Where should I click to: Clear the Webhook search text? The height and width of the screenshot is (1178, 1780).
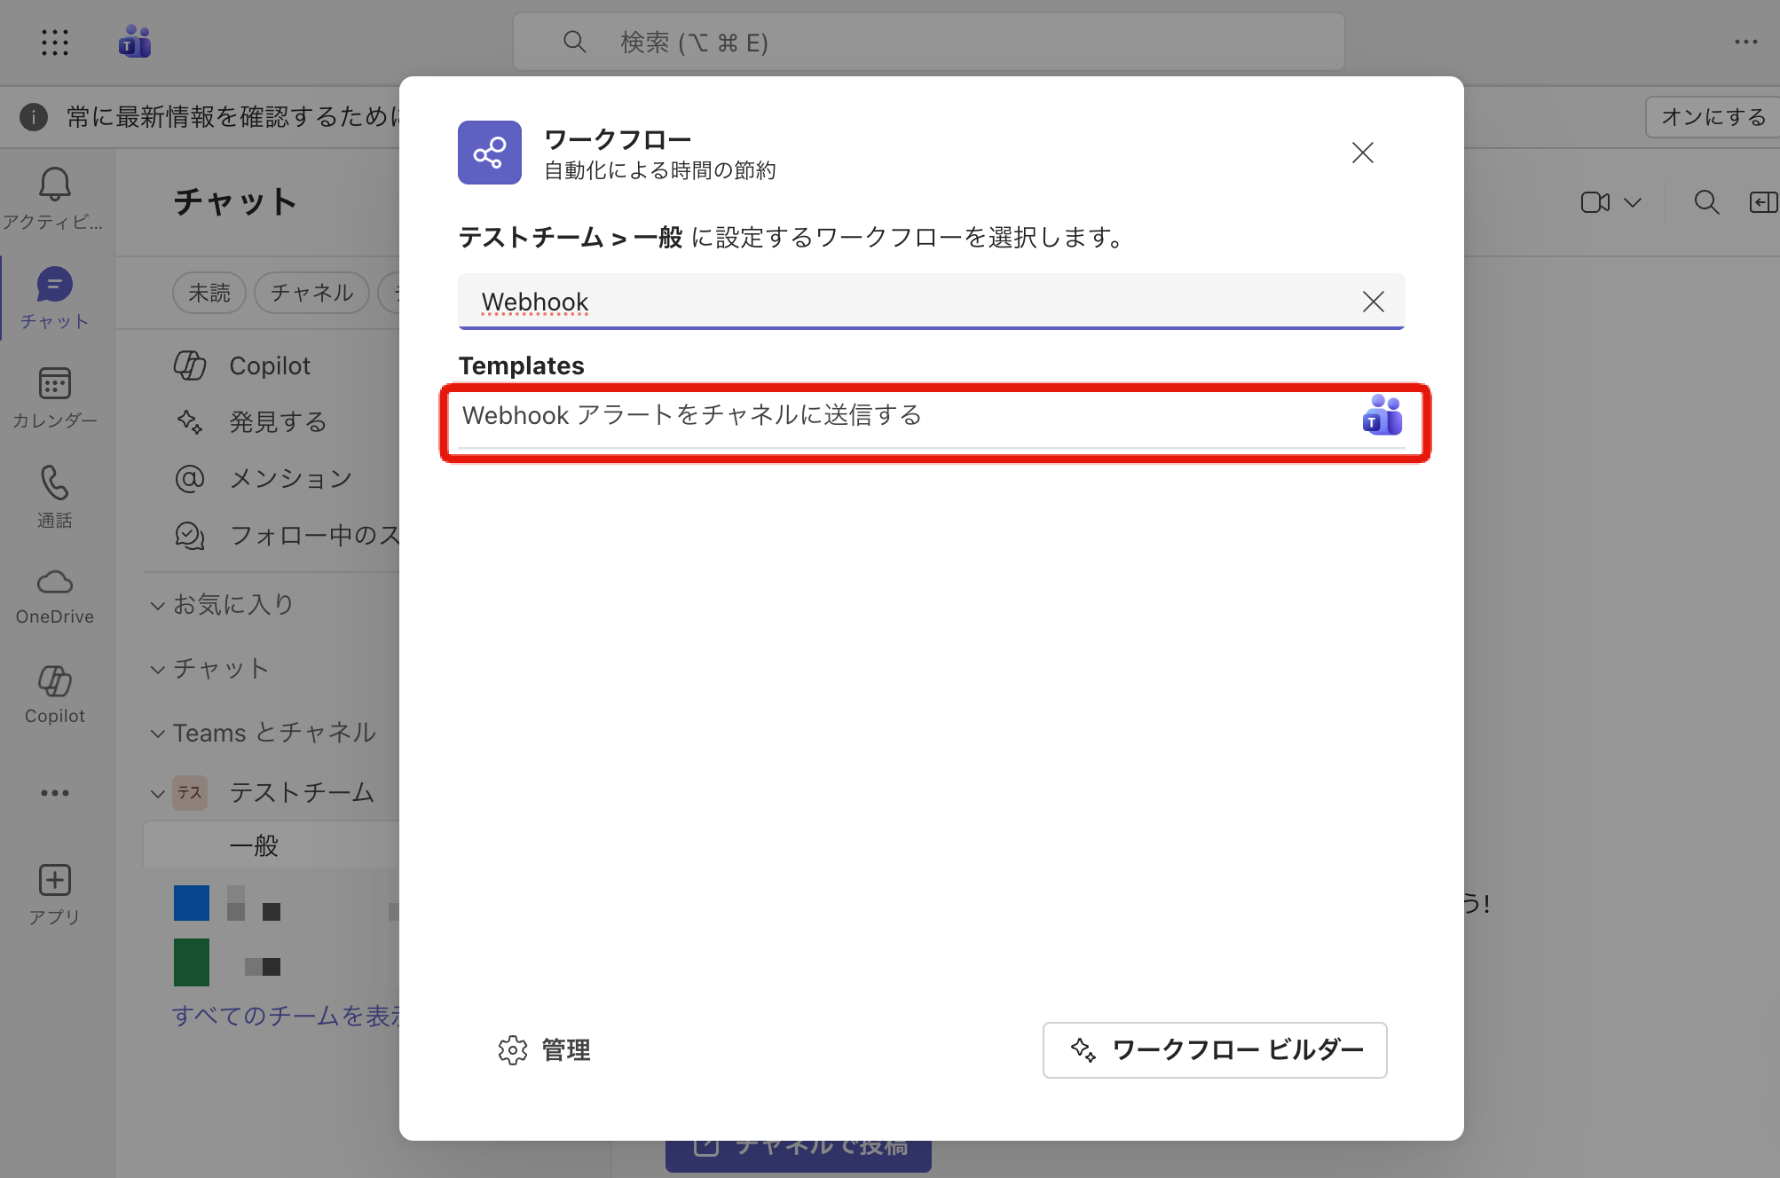point(1373,302)
